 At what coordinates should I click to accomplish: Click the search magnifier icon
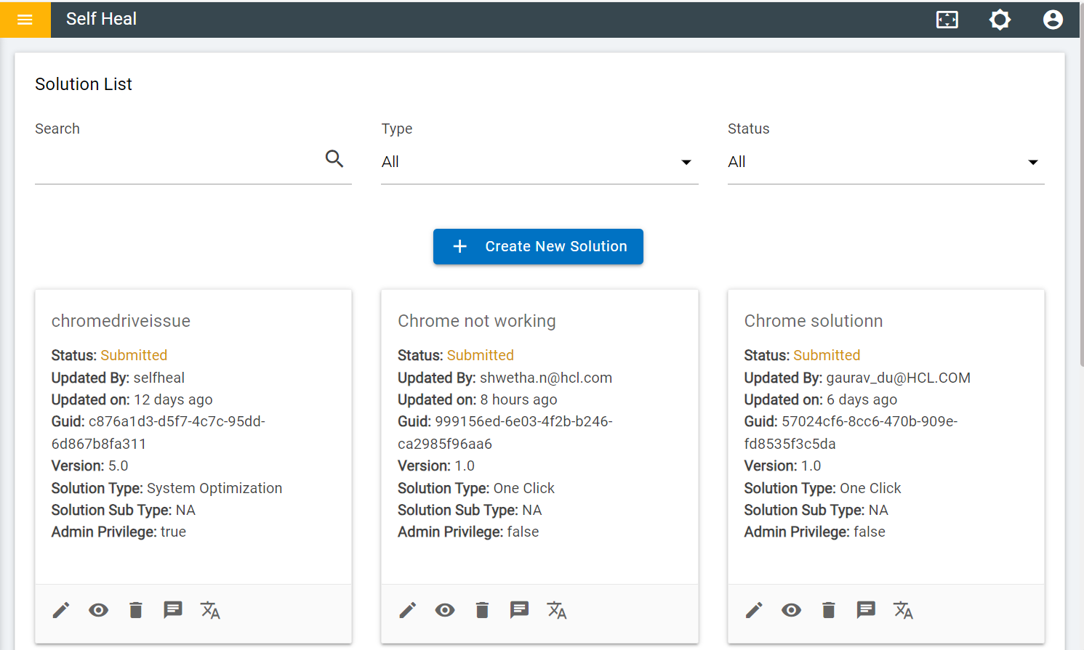pyautogui.click(x=334, y=158)
